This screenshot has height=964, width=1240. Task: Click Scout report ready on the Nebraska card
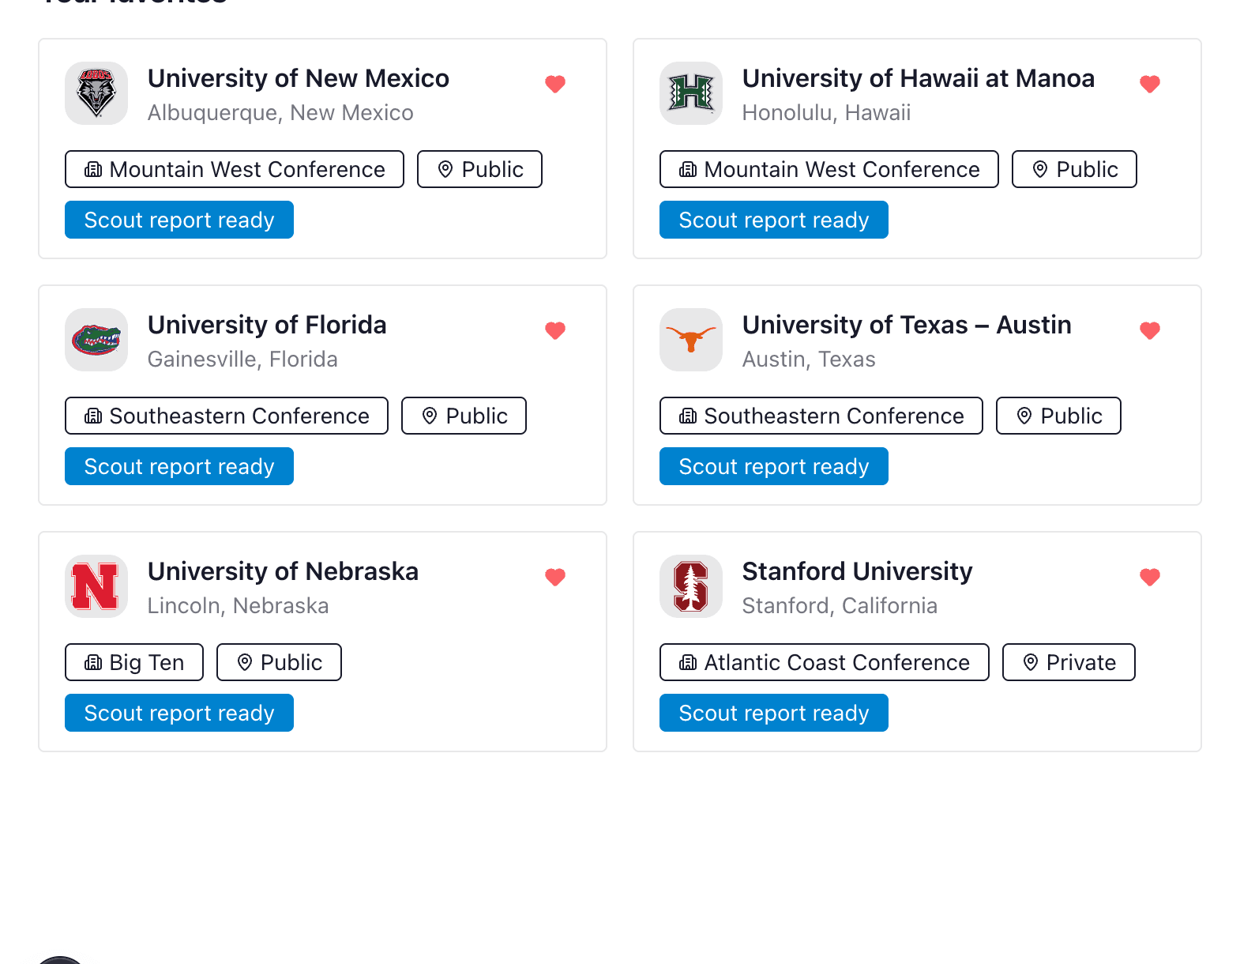pos(178,712)
